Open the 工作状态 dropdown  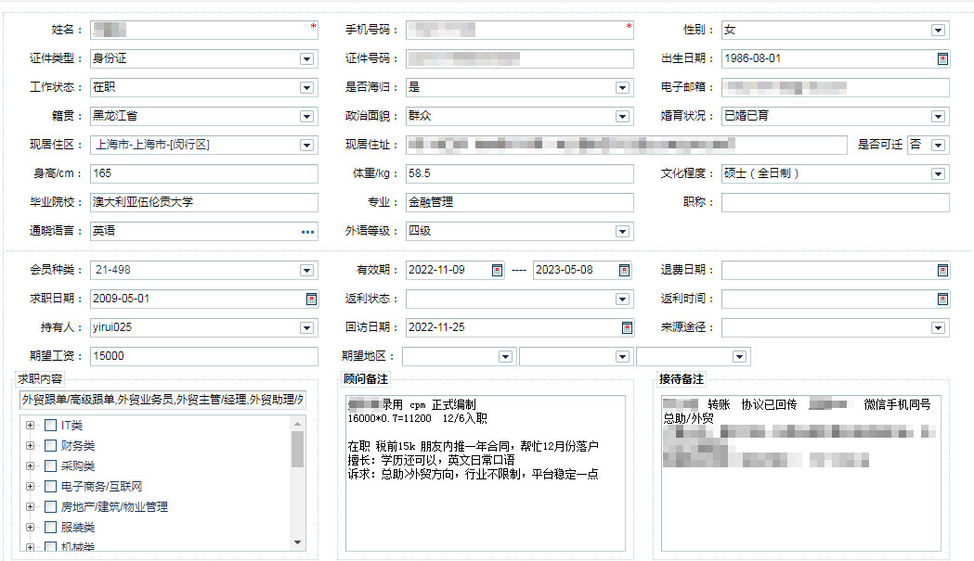(x=306, y=87)
